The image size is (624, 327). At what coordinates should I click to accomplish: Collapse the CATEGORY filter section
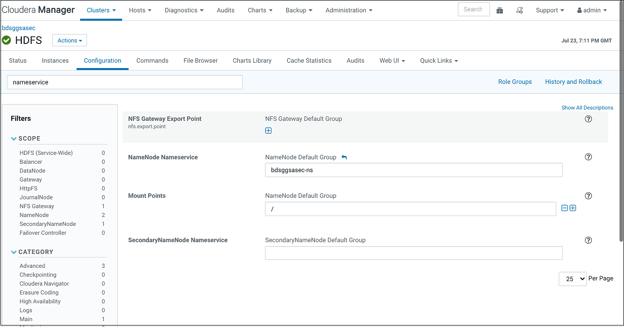pyautogui.click(x=14, y=252)
